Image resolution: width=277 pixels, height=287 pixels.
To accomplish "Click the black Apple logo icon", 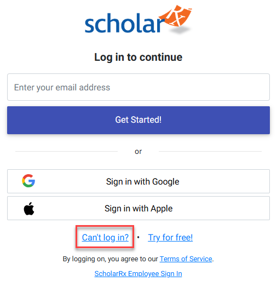I will (x=29, y=209).
